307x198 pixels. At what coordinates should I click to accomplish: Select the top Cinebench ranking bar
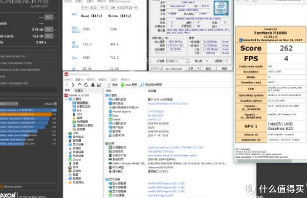28,110
